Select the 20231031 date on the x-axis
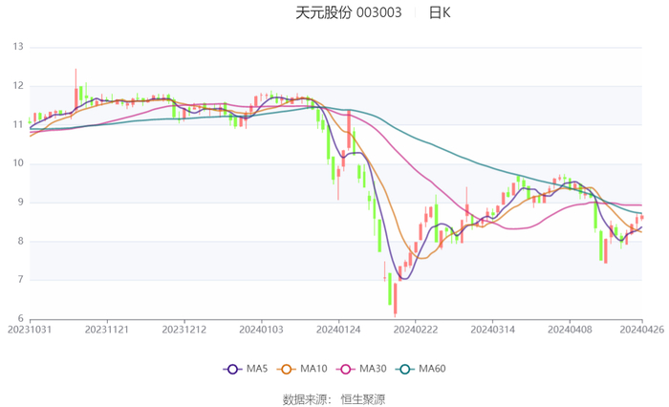 coord(30,330)
